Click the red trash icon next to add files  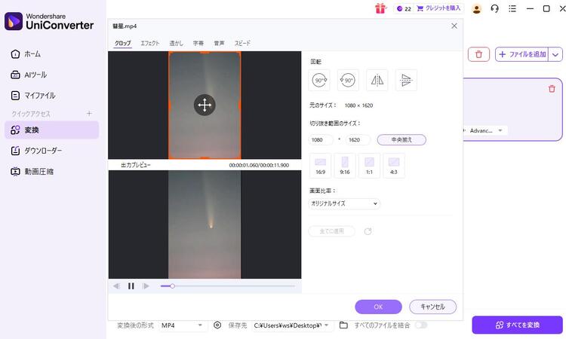(x=478, y=54)
